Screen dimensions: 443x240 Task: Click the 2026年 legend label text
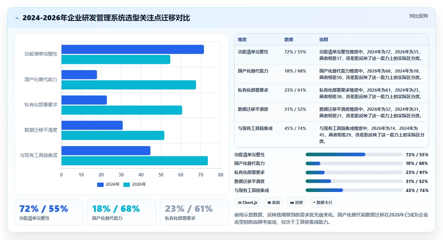(139, 184)
